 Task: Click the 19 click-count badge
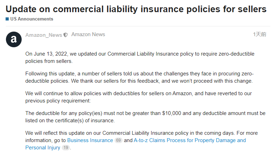point(66,148)
